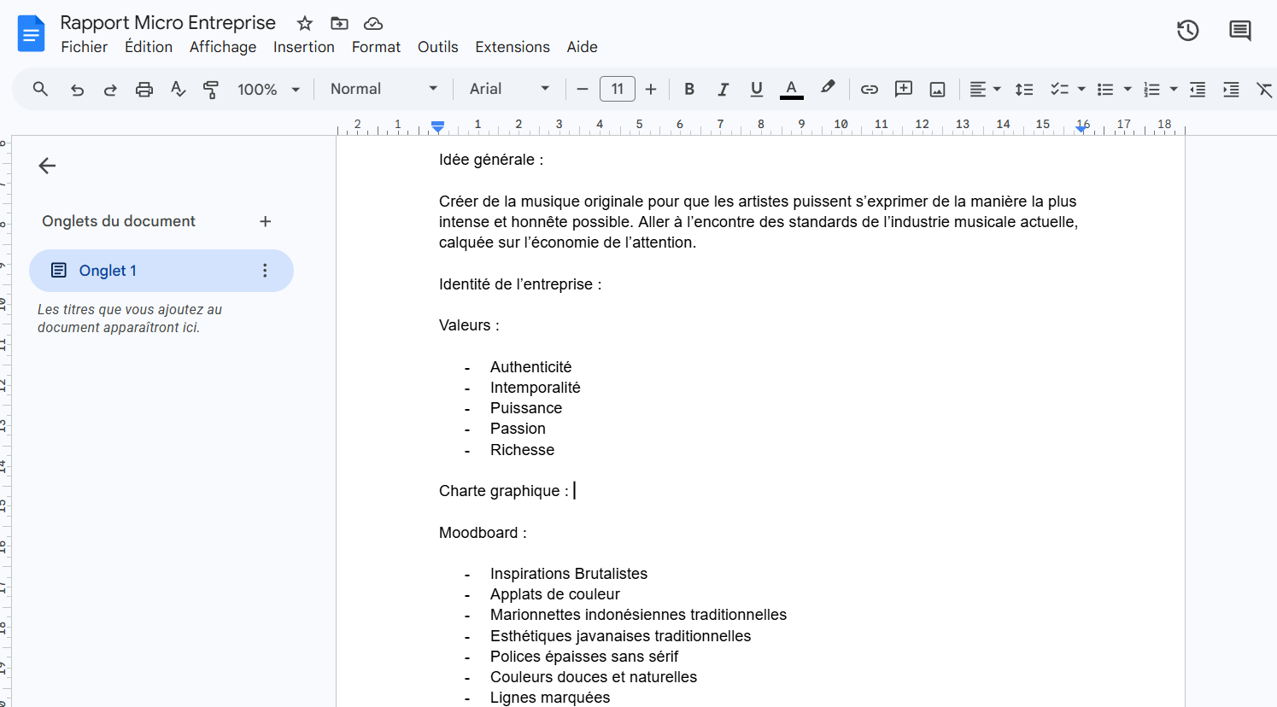Click 'Identité de l'entreprise :' line
Screen dimensions: 1277x707
[x=520, y=284]
